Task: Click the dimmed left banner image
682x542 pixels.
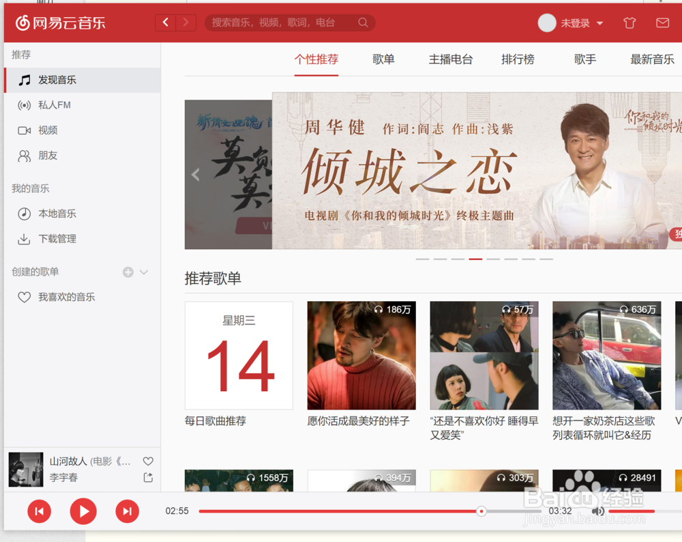Action: pyautogui.click(x=228, y=175)
